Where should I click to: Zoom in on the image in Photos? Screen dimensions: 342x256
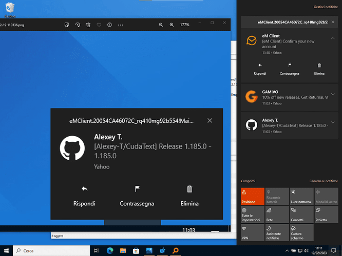pyautogui.click(x=172, y=25)
